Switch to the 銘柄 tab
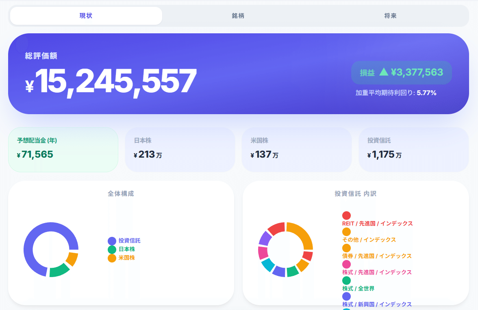 (238, 16)
